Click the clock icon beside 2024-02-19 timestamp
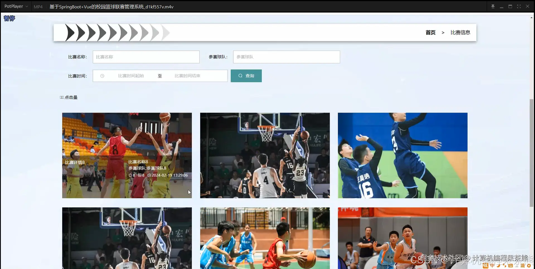The width and height of the screenshot is (535, 269). pos(149,175)
